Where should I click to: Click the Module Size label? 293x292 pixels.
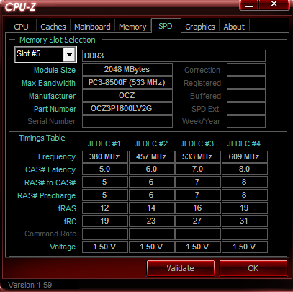[x=55, y=70]
